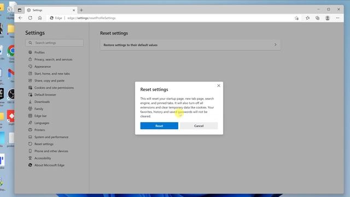Screen dimensions: 350x197
Task: Close the Reset settings dialog with the X
Action: point(219,86)
